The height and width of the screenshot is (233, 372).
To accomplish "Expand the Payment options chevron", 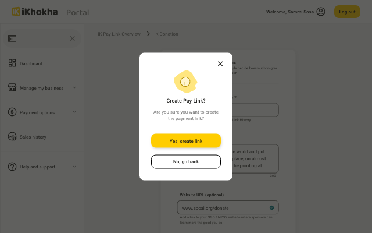I will coord(74,112).
